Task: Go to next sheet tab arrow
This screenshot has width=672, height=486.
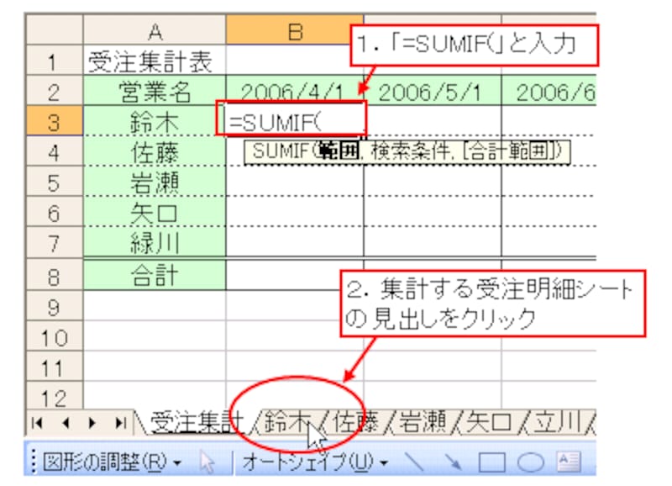Action: click(x=92, y=424)
